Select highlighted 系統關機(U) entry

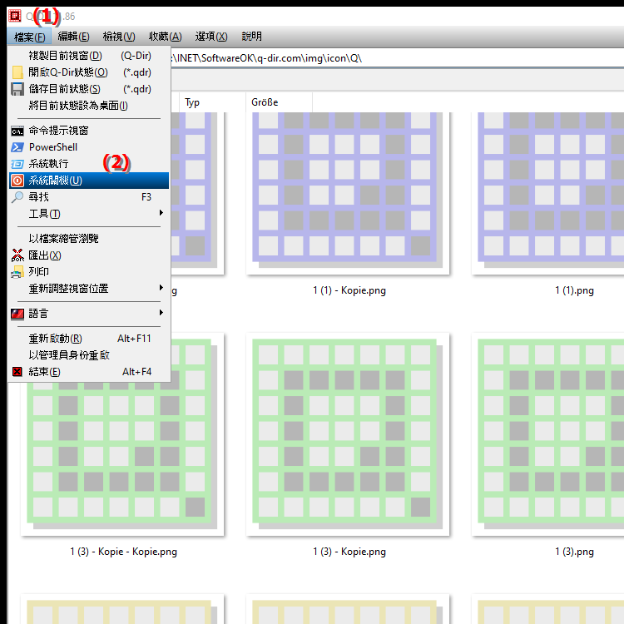89,181
